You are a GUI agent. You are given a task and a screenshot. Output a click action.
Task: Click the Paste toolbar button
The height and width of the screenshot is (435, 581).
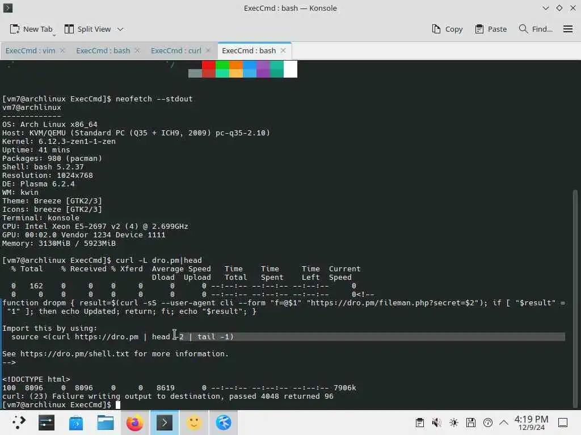coord(491,29)
